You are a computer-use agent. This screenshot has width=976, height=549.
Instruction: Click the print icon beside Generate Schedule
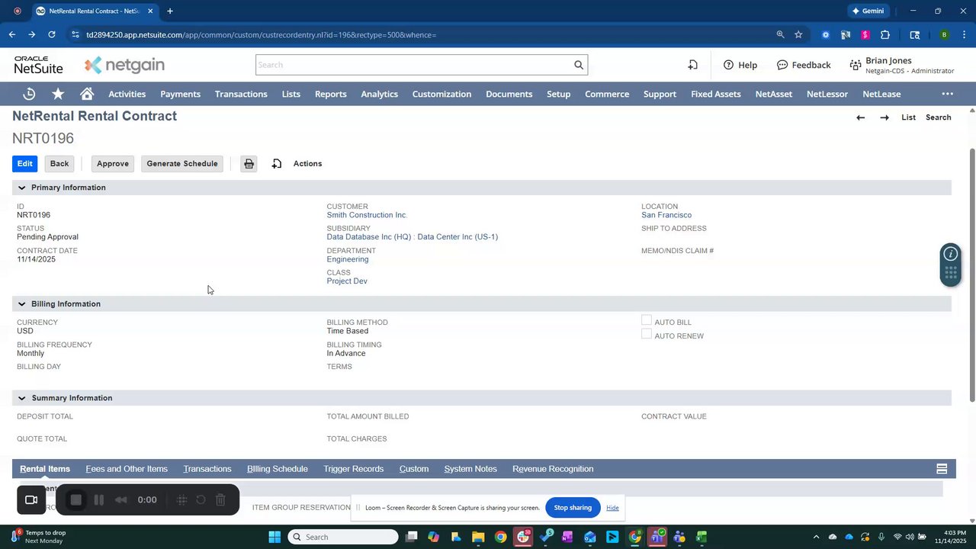click(x=249, y=164)
